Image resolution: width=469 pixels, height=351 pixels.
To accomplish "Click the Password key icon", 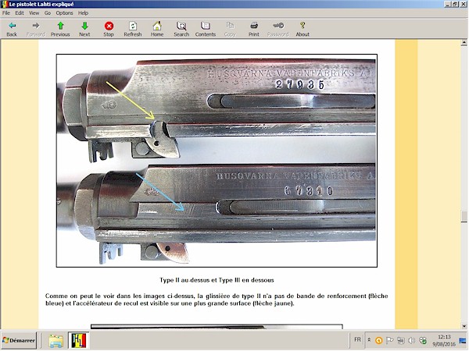I will [277, 30].
